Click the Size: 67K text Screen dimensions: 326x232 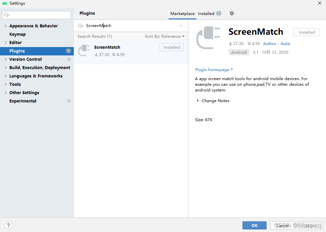(204, 120)
